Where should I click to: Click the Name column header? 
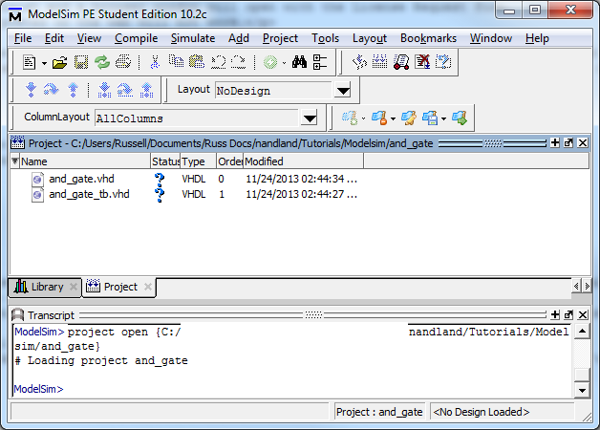pyautogui.click(x=85, y=161)
